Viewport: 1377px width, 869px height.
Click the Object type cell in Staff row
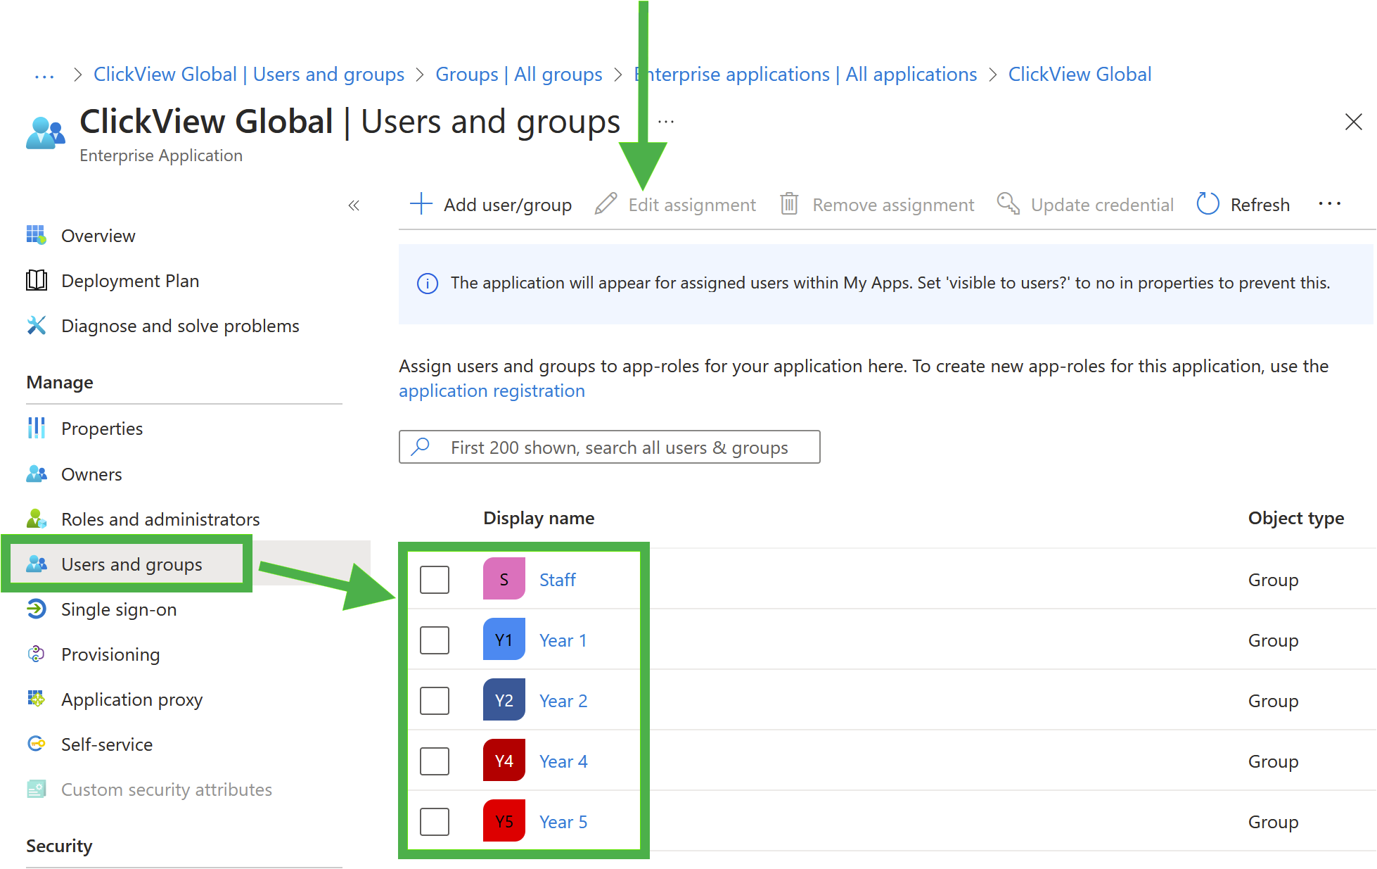[x=1273, y=580]
